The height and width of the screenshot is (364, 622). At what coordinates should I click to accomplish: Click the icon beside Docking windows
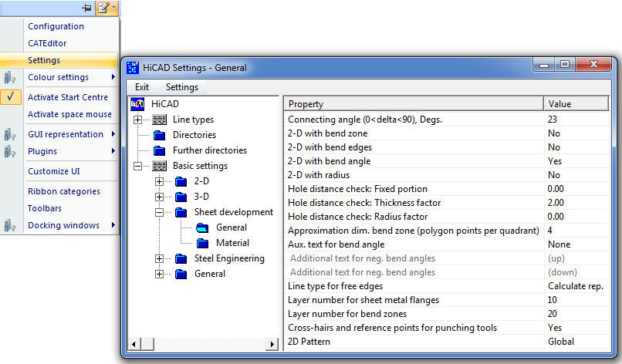click(9, 225)
